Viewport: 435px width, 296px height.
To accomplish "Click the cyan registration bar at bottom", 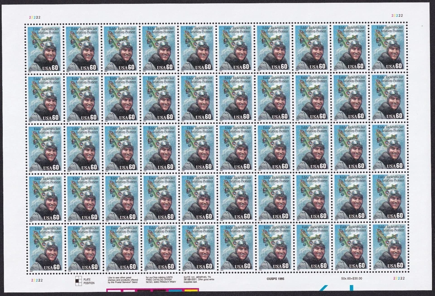I will pyautogui.click(x=174, y=290).
